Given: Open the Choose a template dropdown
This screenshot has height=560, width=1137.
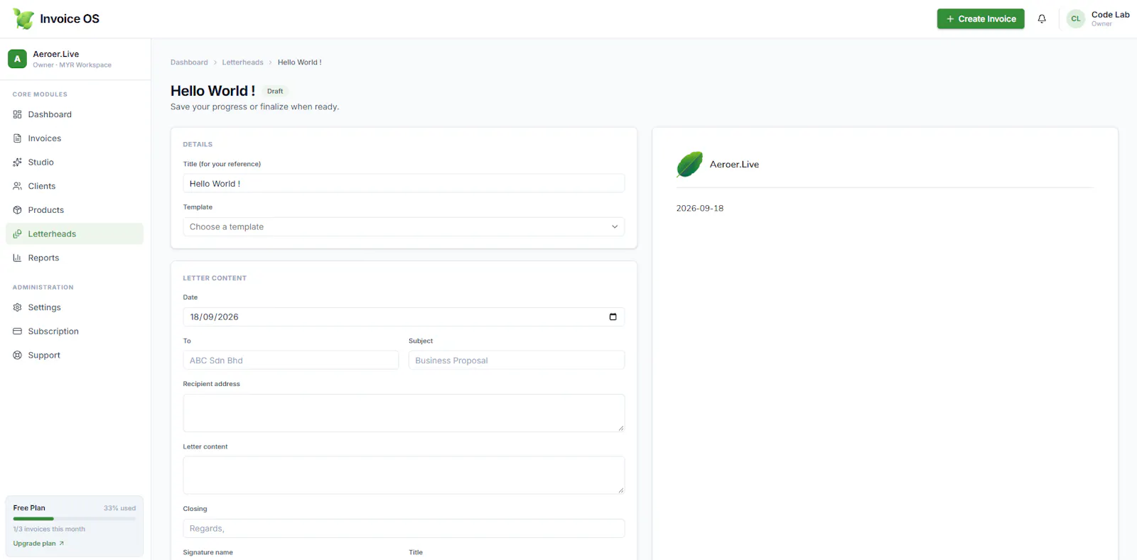Looking at the screenshot, I should coord(404,227).
